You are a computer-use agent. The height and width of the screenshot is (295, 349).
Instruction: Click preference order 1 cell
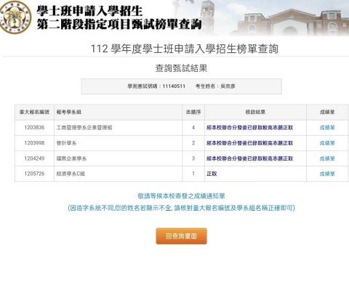(193, 174)
